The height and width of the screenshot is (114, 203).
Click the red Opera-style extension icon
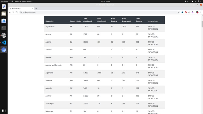pos(186,12)
